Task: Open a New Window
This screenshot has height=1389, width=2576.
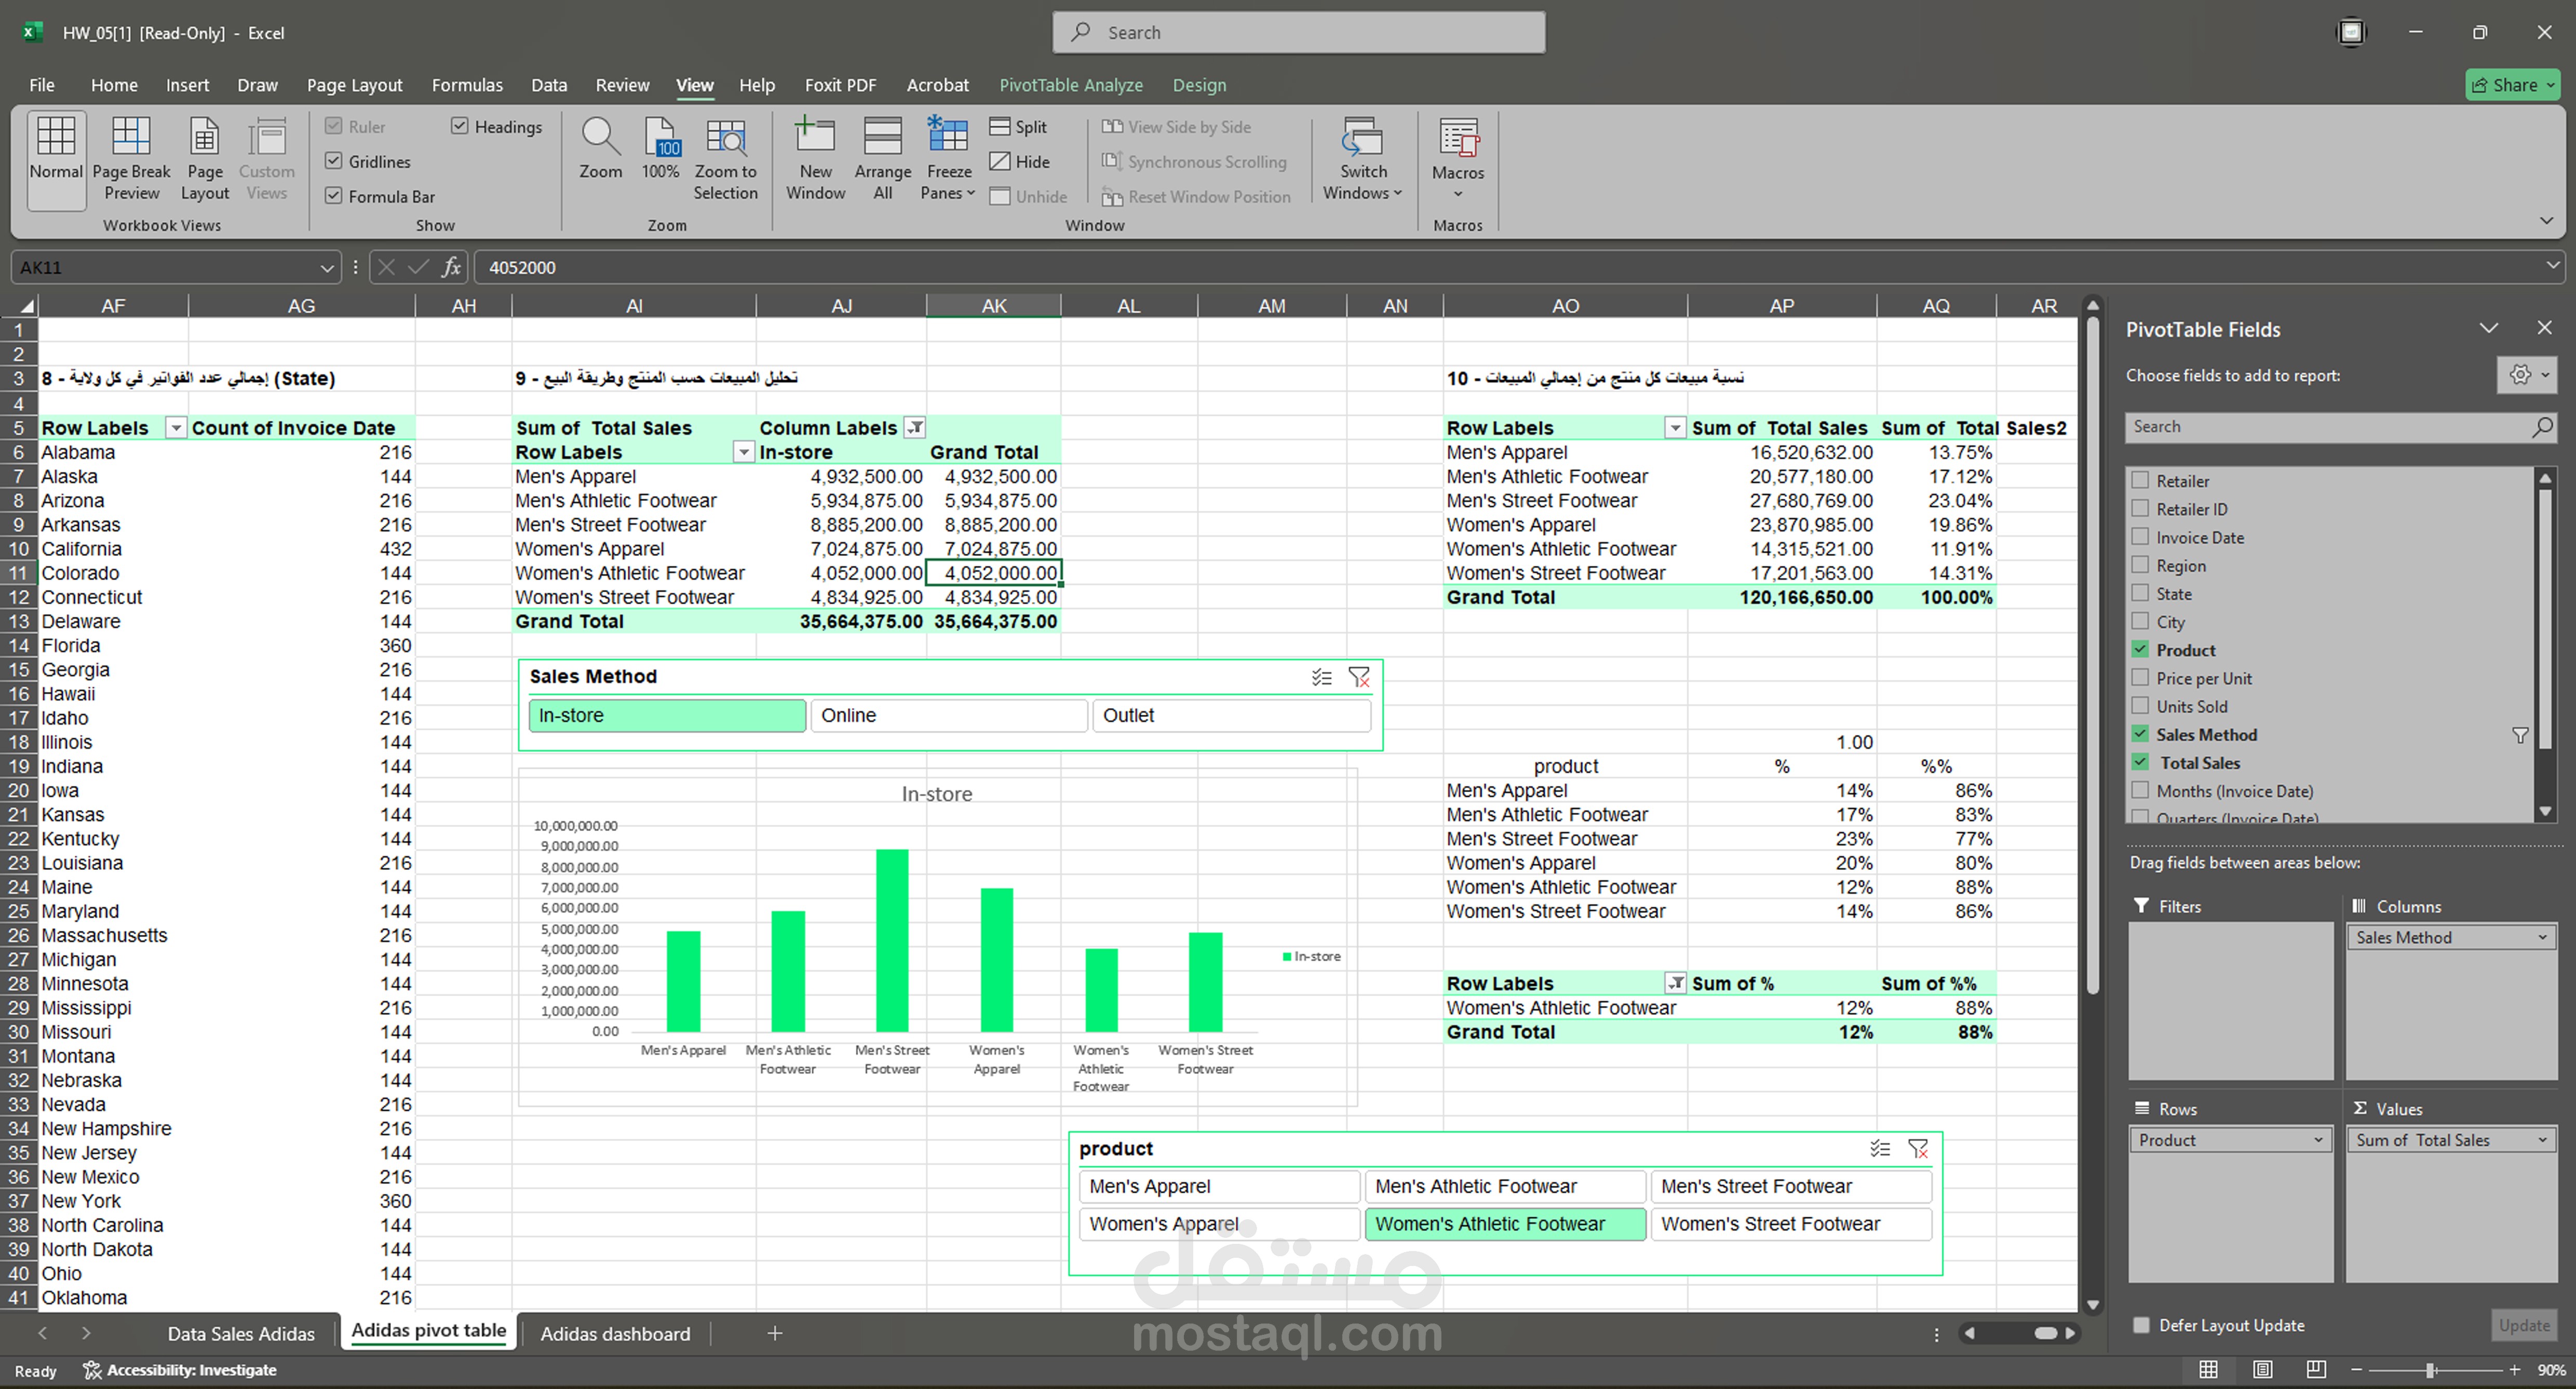Action: pos(816,158)
